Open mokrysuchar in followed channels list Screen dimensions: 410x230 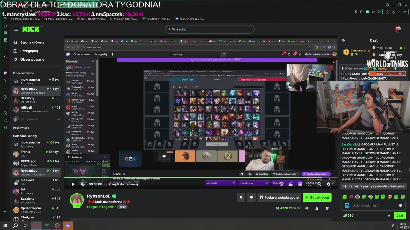[37, 81]
